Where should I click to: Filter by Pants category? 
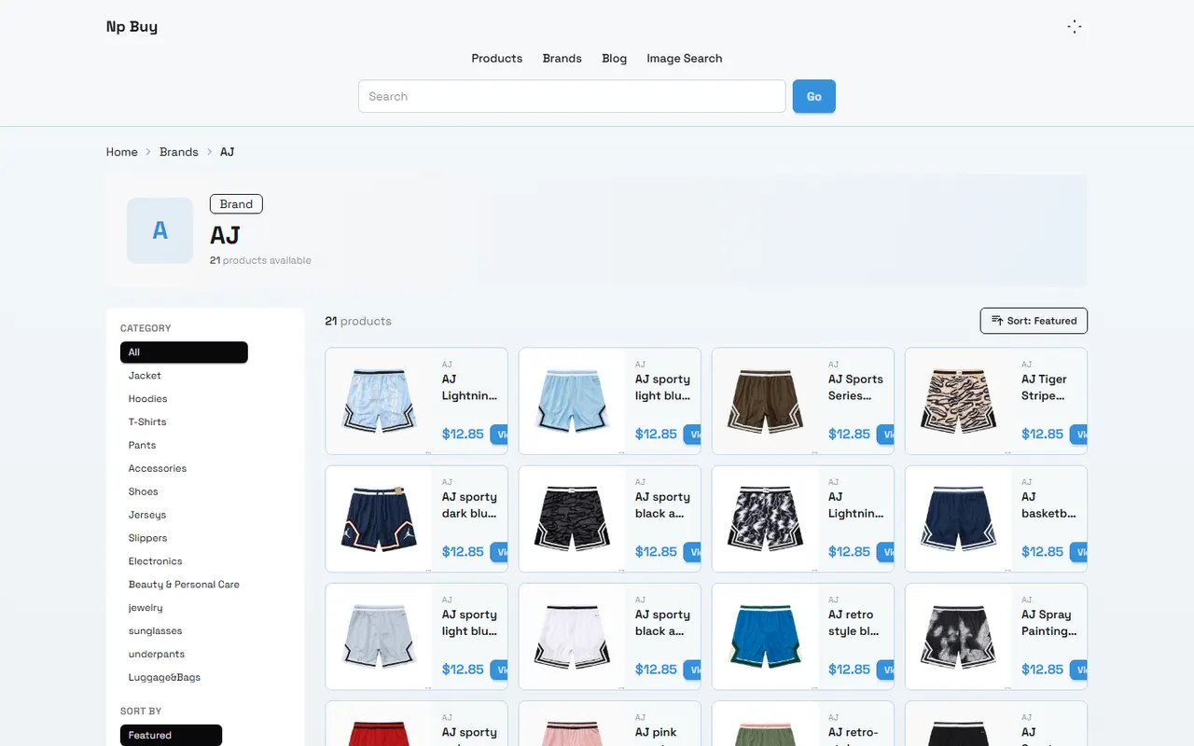click(x=143, y=446)
